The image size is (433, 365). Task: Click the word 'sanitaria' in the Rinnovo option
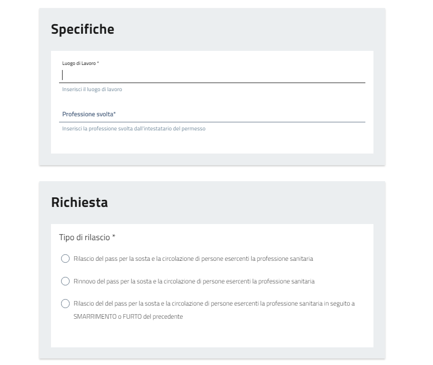coord(302,281)
